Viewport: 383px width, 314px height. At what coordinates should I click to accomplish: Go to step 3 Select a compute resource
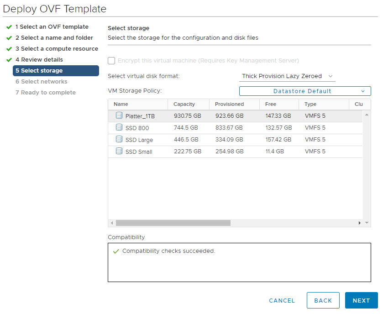[57, 49]
